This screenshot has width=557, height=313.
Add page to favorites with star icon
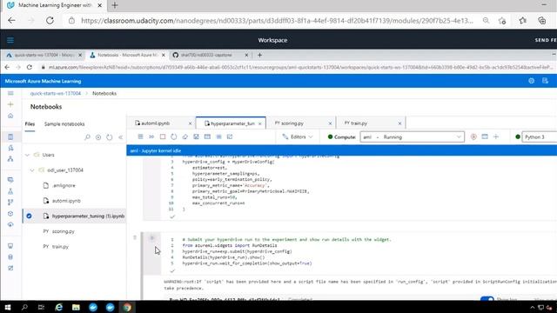pos(502,21)
